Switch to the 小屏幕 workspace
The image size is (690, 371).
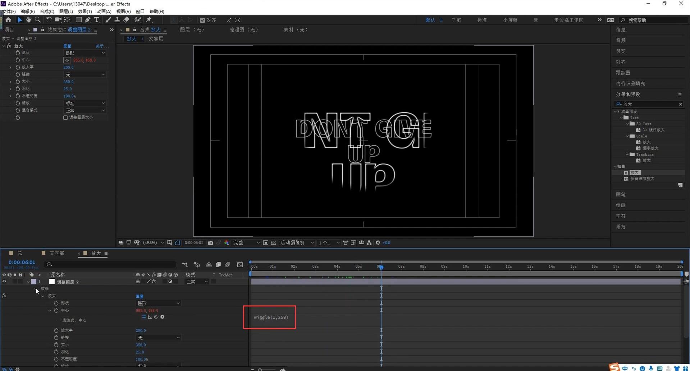tap(510, 20)
